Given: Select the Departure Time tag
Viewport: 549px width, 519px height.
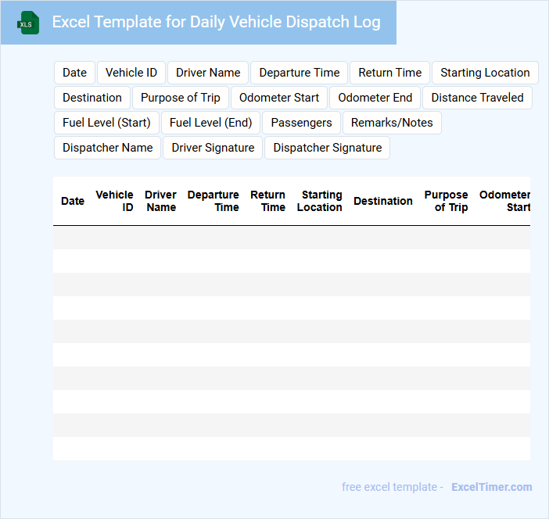Looking at the screenshot, I should 300,73.
